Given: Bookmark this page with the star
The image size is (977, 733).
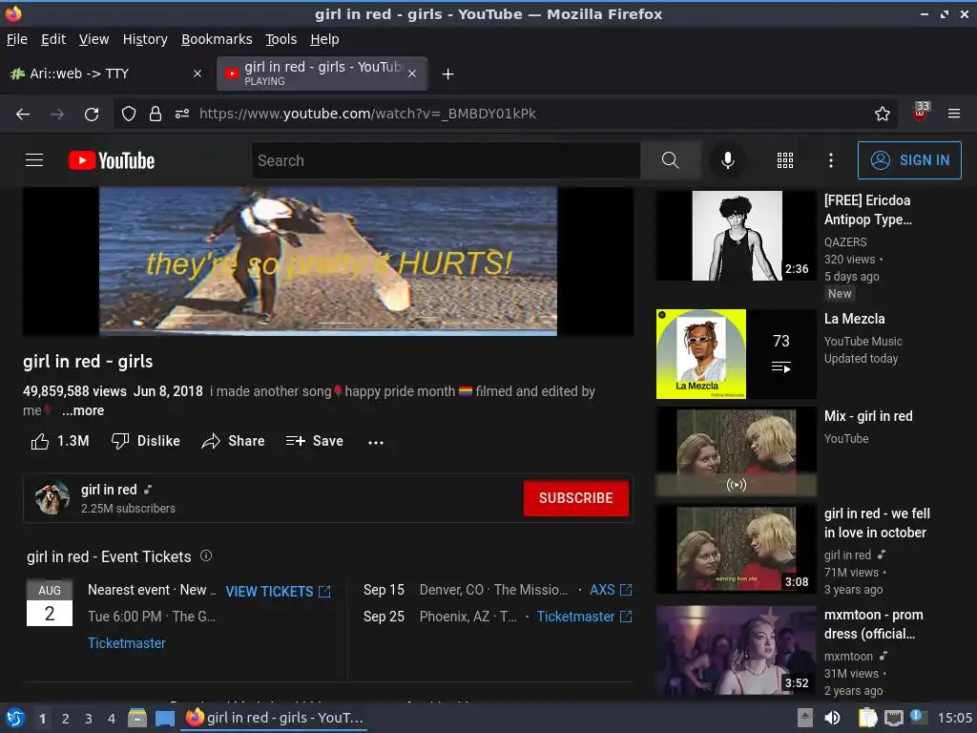Looking at the screenshot, I should pyautogui.click(x=883, y=115).
